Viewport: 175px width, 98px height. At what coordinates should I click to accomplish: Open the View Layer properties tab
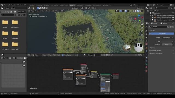pyautogui.click(x=146, y=38)
